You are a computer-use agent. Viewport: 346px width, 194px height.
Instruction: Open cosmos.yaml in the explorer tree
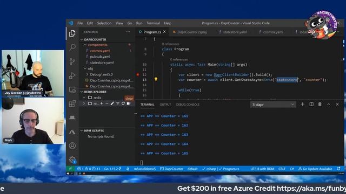tap(100, 51)
